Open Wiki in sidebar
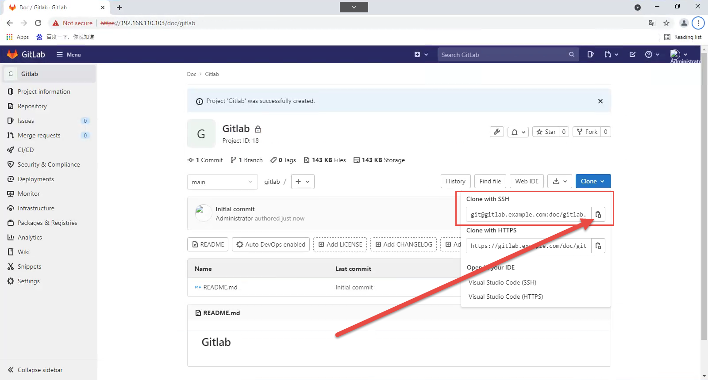The width and height of the screenshot is (708, 380). (48, 252)
